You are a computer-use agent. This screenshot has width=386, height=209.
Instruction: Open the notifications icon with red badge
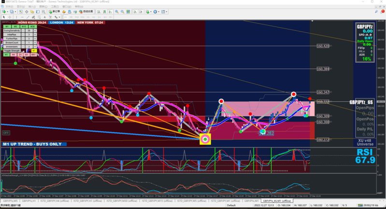coord(382,12)
